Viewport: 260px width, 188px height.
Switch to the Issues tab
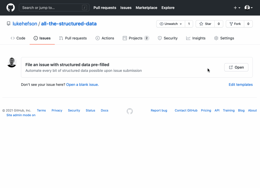42,38
